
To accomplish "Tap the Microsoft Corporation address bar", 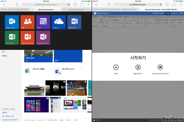I will 46,5.
